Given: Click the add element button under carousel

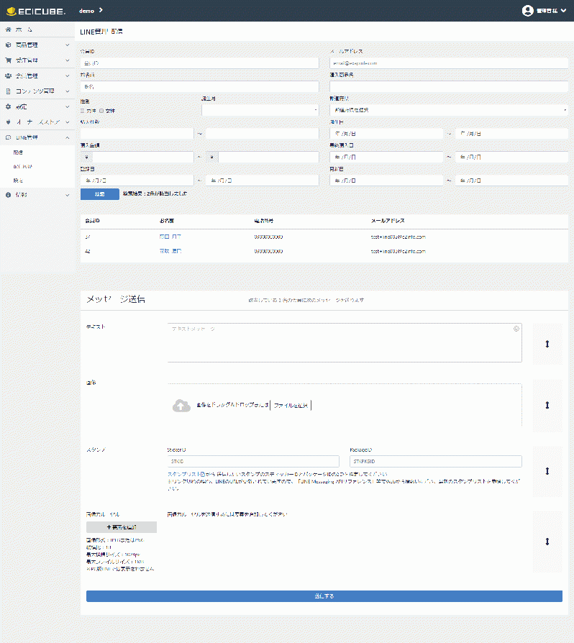Looking at the screenshot, I should click(x=122, y=527).
